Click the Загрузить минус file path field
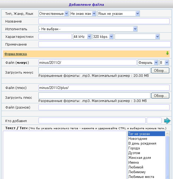The width and height of the screenshot is (173, 179). click(94, 70)
